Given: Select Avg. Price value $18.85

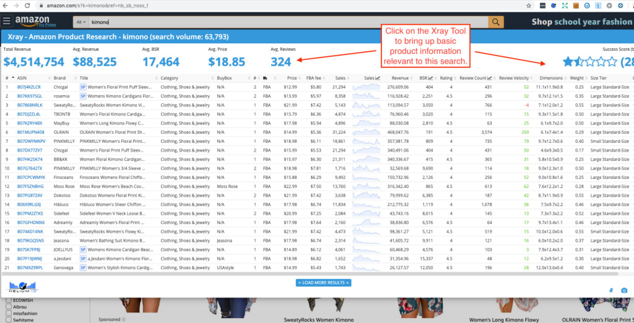Looking at the screenshot, I should (227, 62).
